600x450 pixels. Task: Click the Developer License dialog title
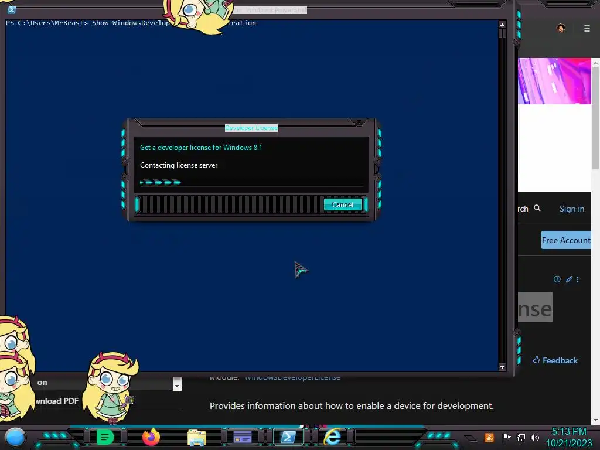[x=251, y=128]
